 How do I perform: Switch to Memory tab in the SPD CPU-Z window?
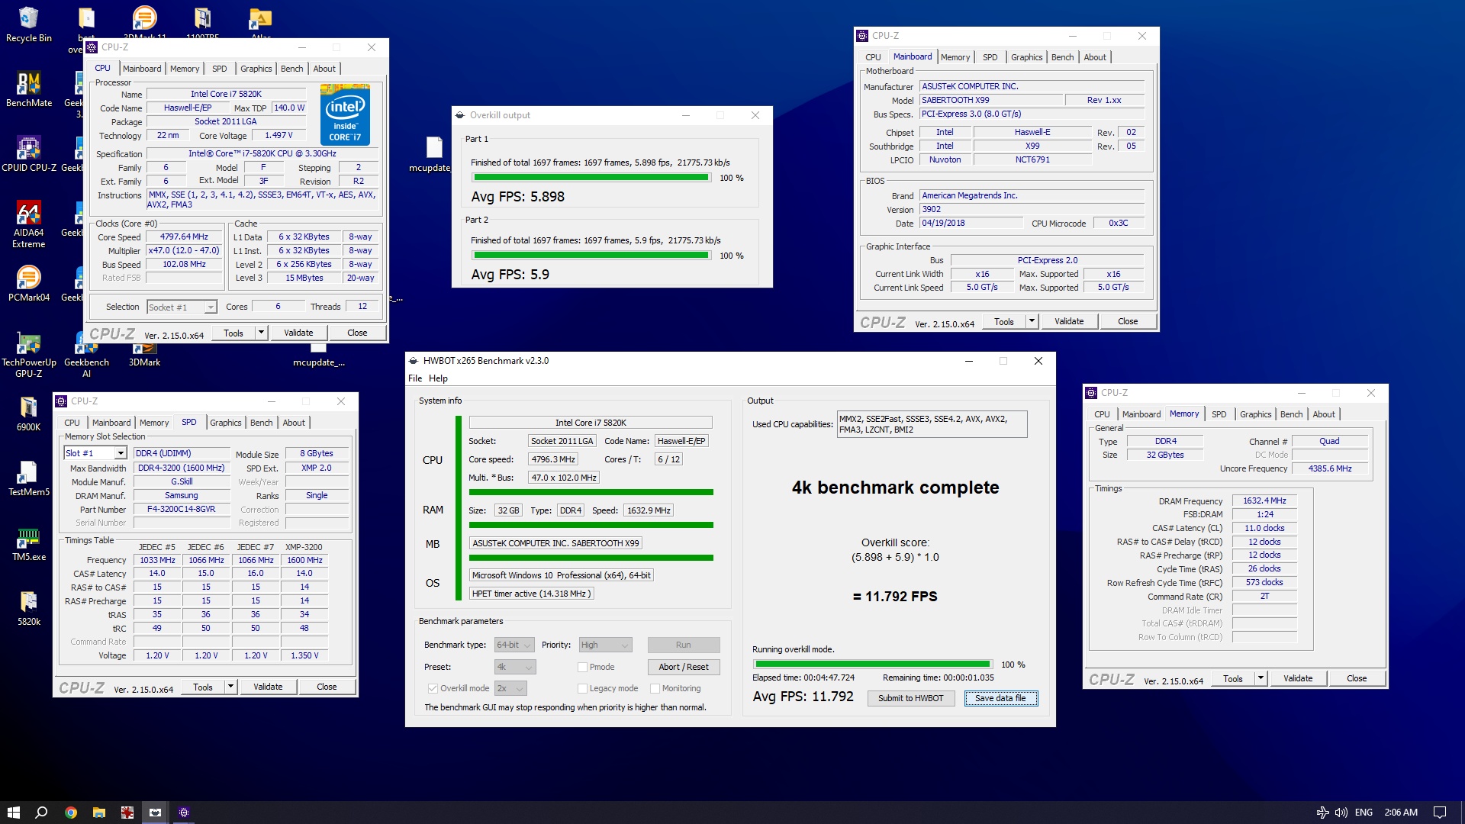(x=154, y=423)
